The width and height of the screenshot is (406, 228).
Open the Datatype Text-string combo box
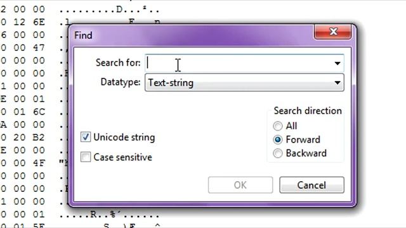(x=244, y=83)
